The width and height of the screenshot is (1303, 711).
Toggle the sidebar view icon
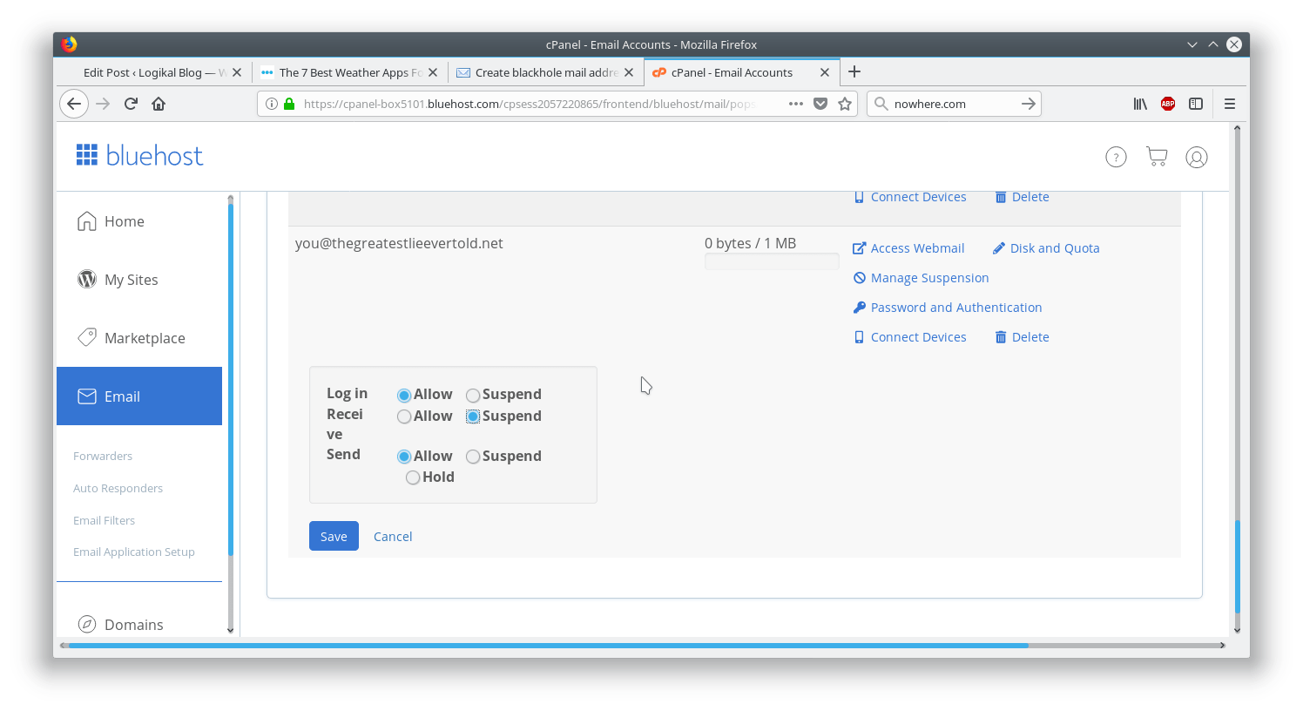tap(1196, 104)
